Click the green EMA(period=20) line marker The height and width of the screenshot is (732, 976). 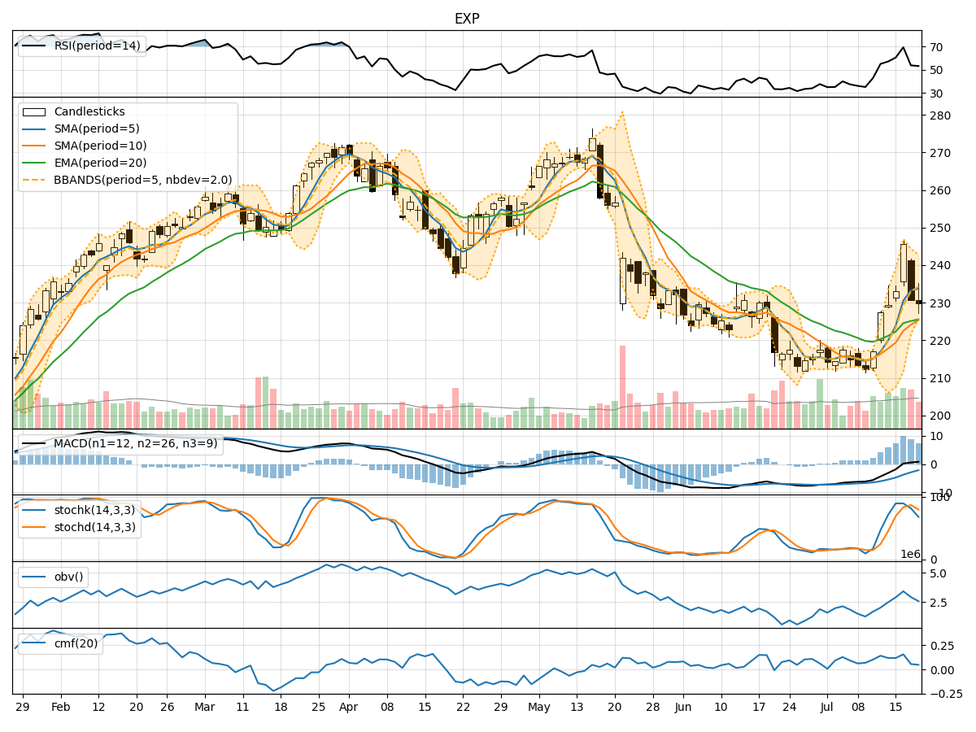click(x=34, y=163)
